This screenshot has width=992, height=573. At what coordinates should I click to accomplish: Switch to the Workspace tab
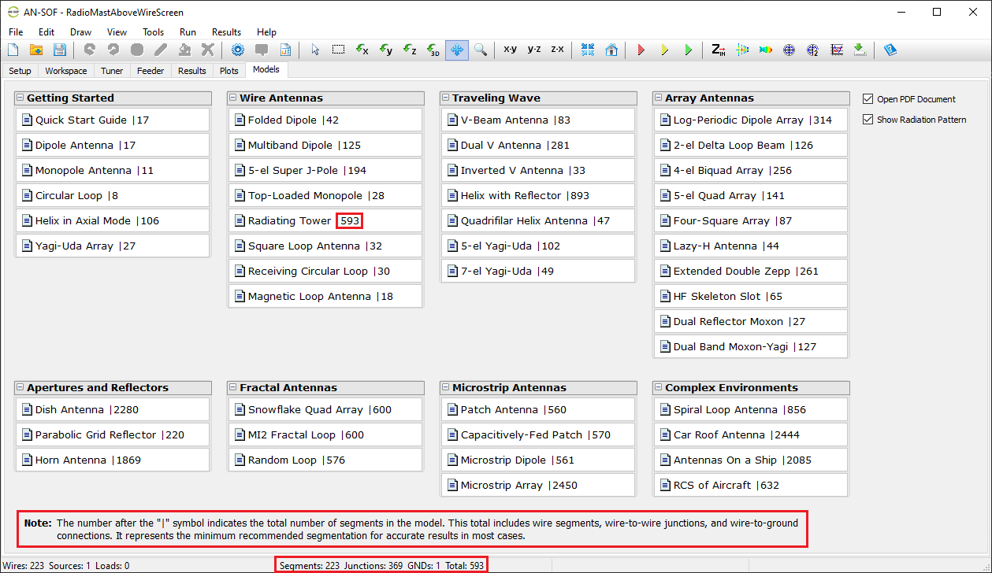pyautogui.click(x=66, y=71)
